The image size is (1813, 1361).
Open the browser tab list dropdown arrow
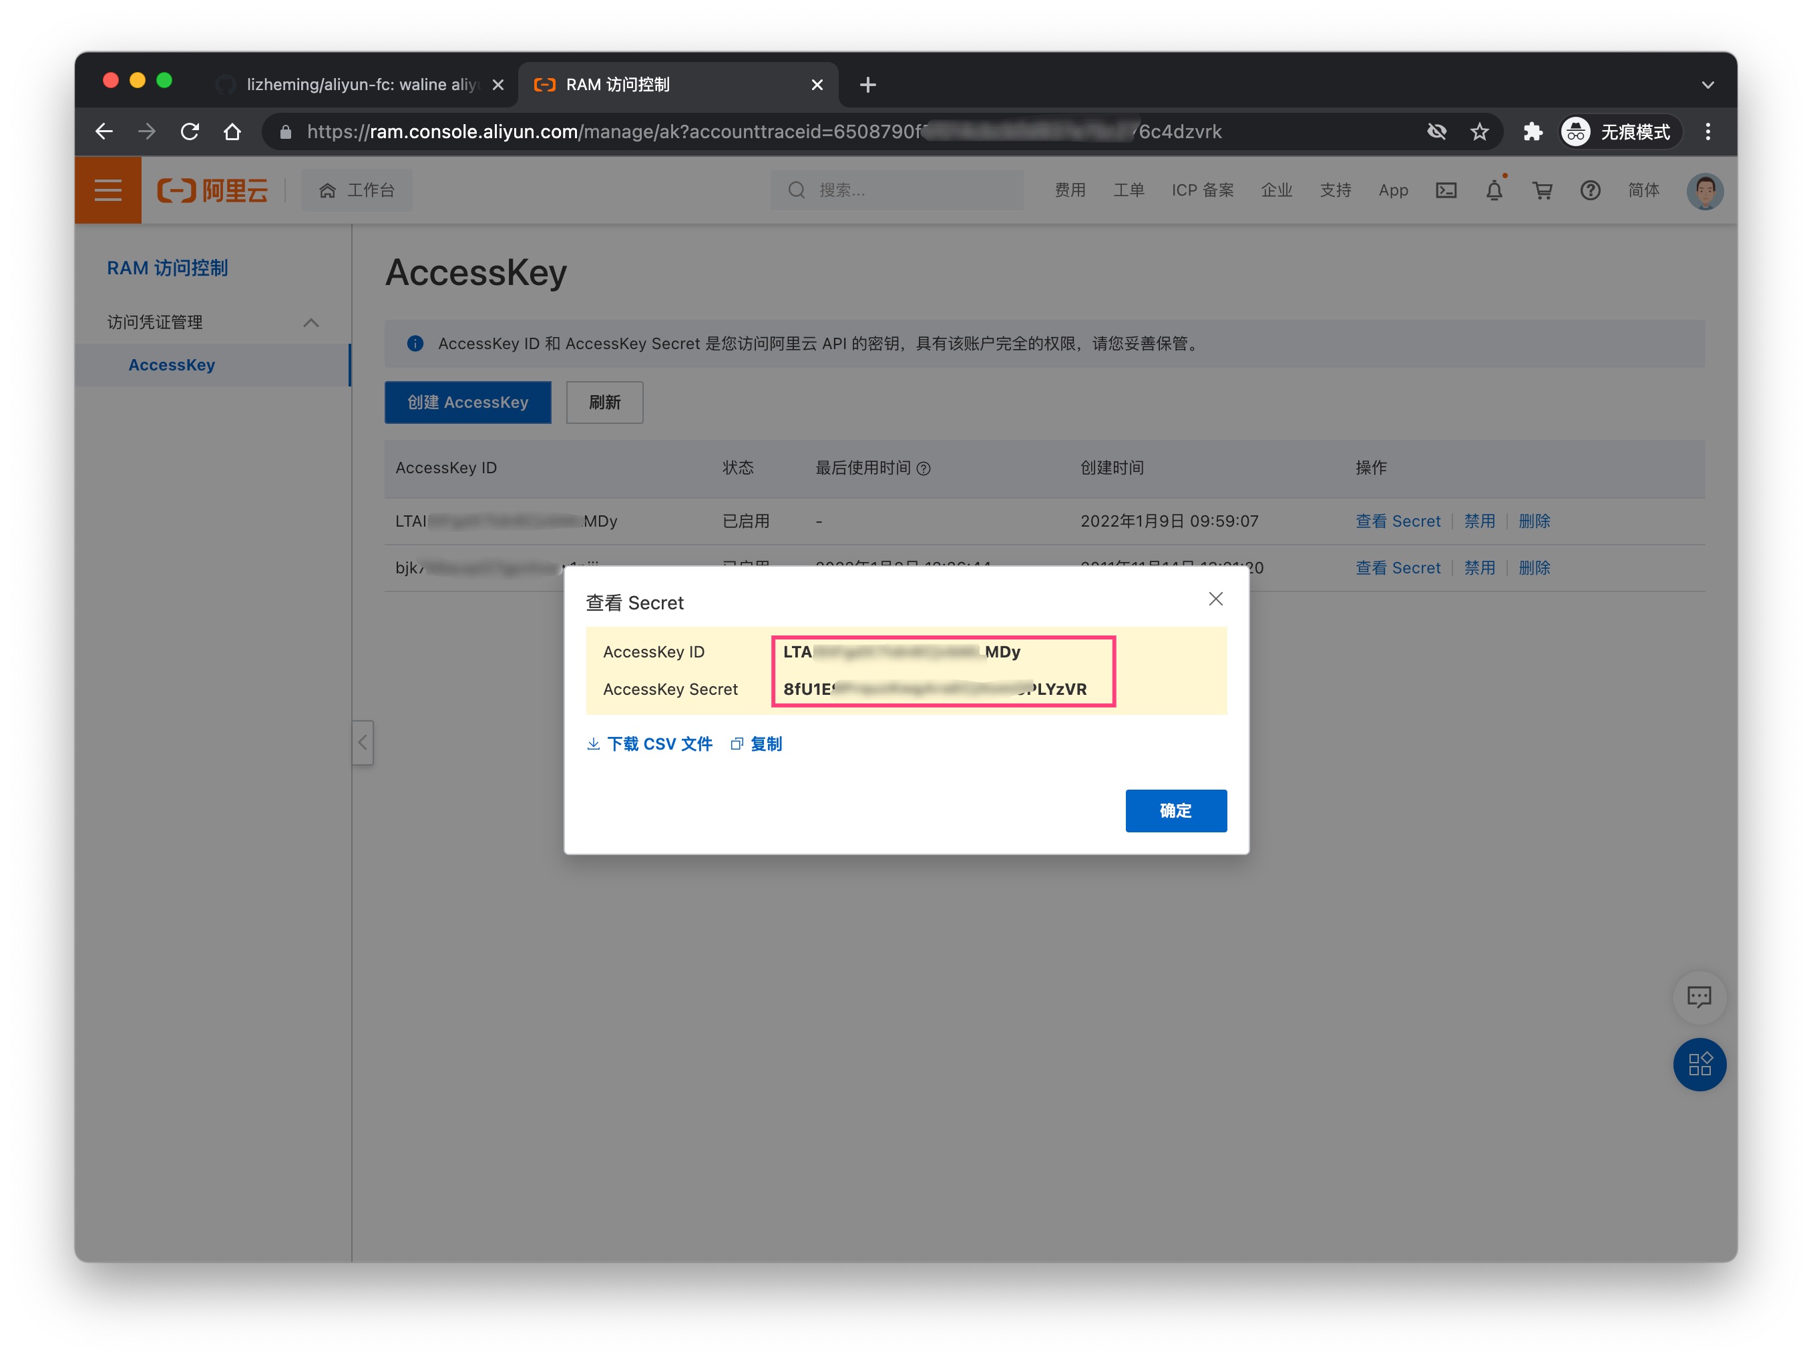(1707, 85)
